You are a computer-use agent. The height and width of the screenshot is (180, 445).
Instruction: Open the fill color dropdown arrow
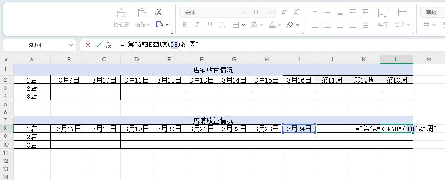[x=261, y=25]
